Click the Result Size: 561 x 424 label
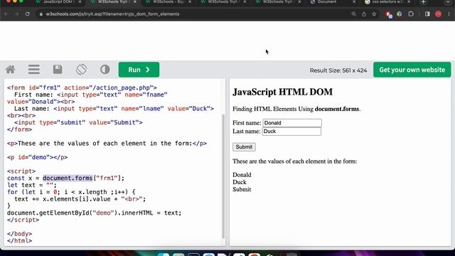Viewport: 455px width, 256px height. (x=338, y=70)
